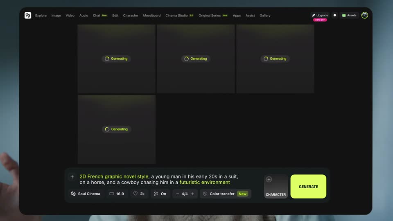The width and height of the screenshot is (393, 221).
Task: Add a character with the plus card
Action: [276, 187]
